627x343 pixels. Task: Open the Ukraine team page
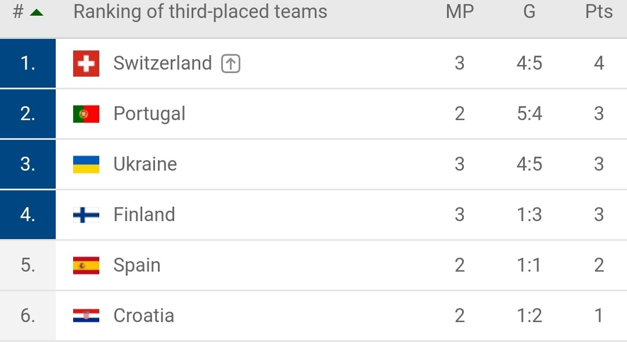point(145,164)
